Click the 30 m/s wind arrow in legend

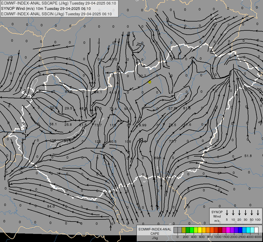[245, 213]
